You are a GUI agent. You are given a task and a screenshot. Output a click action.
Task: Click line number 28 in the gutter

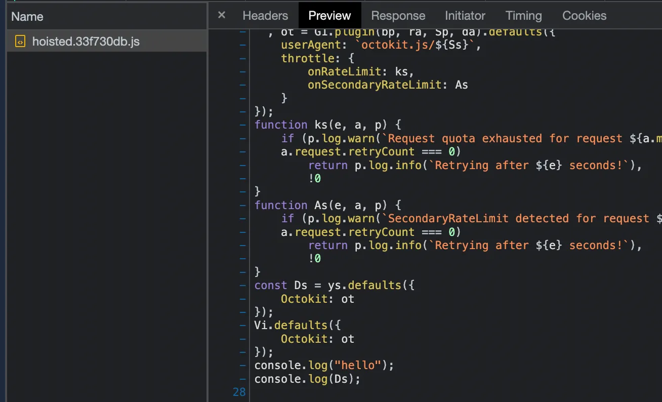click(x=239, y=392)
